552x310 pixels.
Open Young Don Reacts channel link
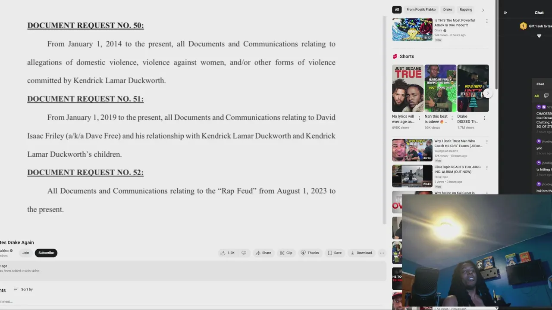[x=446, y=151]
